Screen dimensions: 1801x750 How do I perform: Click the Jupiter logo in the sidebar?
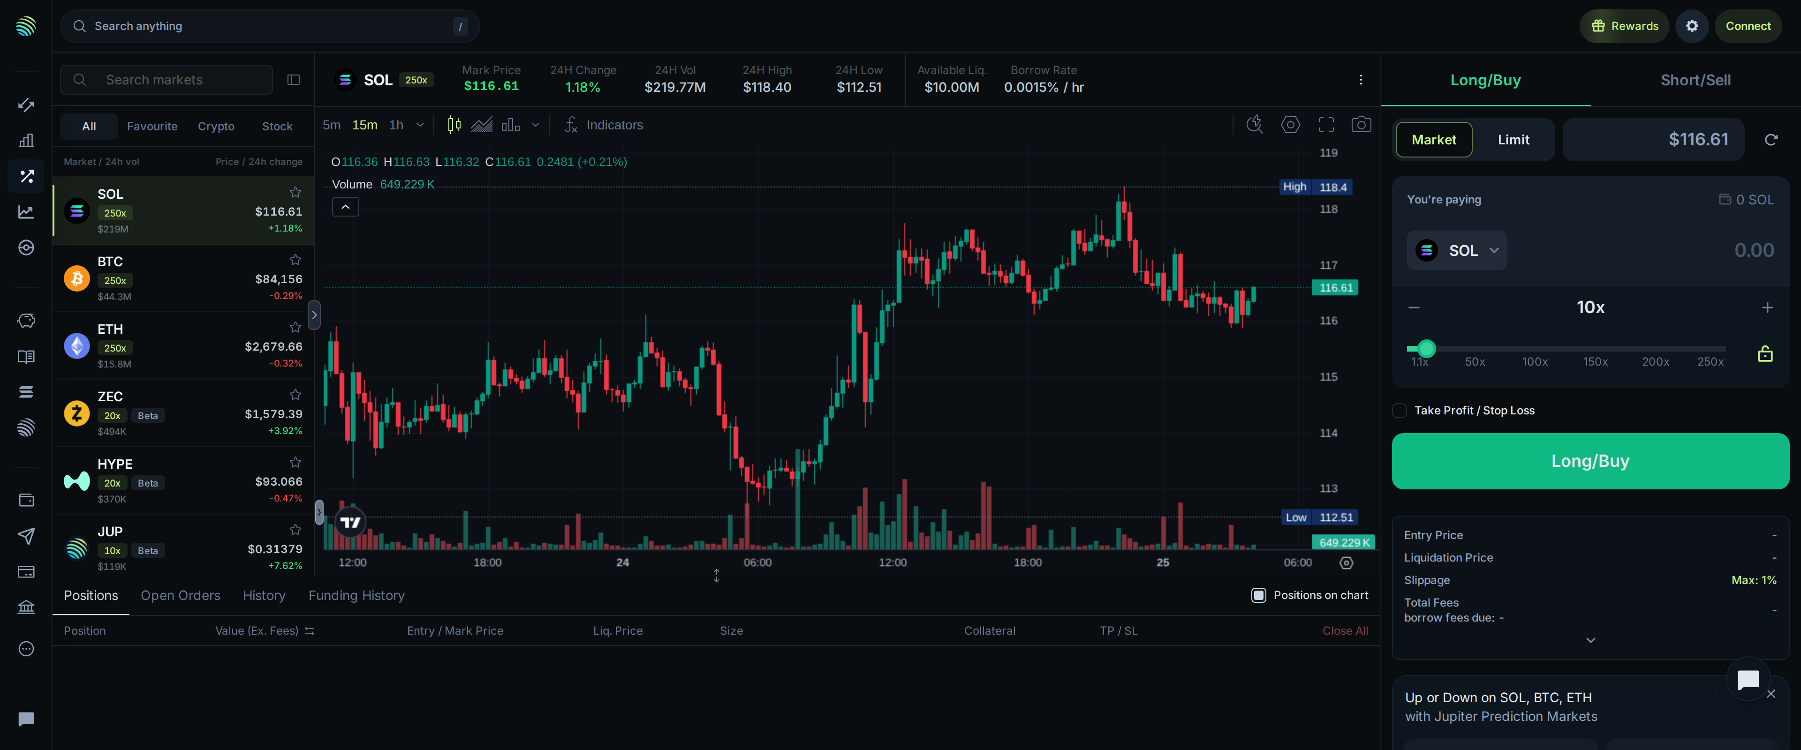click(x=26, y=27)
